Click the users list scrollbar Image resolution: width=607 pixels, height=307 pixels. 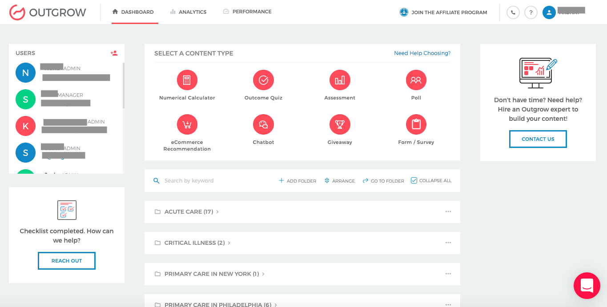(x=123, y=85)
